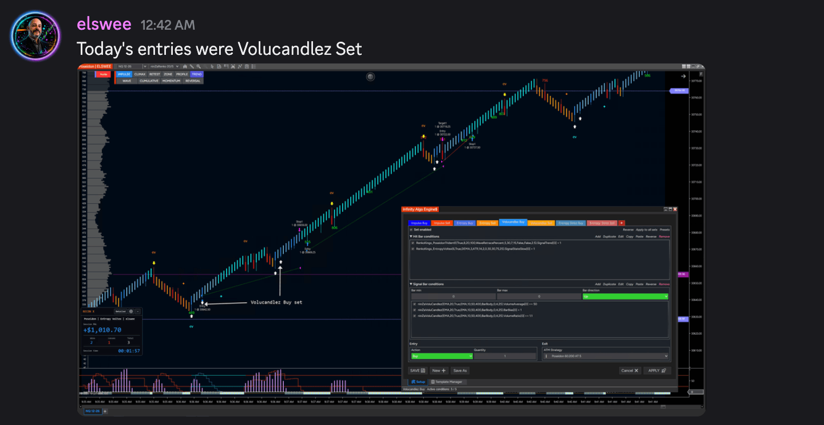824x425 pixels.
Task: Click the Bar min input field
Action: pyautogui.click(x=453, y=296)
